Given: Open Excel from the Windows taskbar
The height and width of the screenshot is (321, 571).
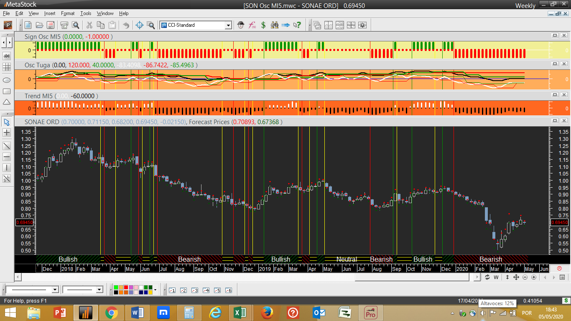Looking at the screenshot, I should pos(240,313).
